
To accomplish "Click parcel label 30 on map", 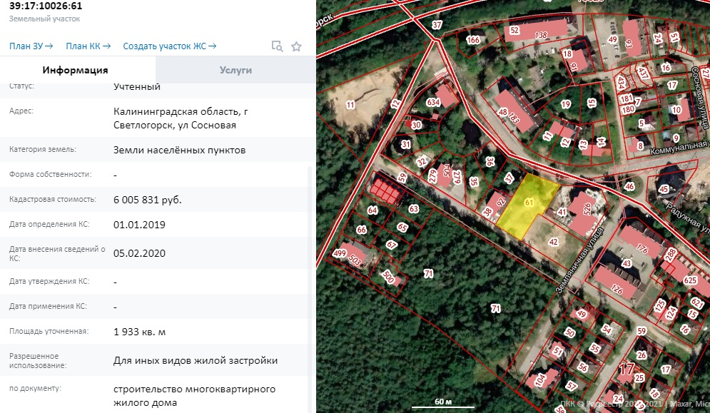I will tap(416, 125).
